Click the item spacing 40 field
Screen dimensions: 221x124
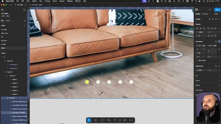[201, 53]
